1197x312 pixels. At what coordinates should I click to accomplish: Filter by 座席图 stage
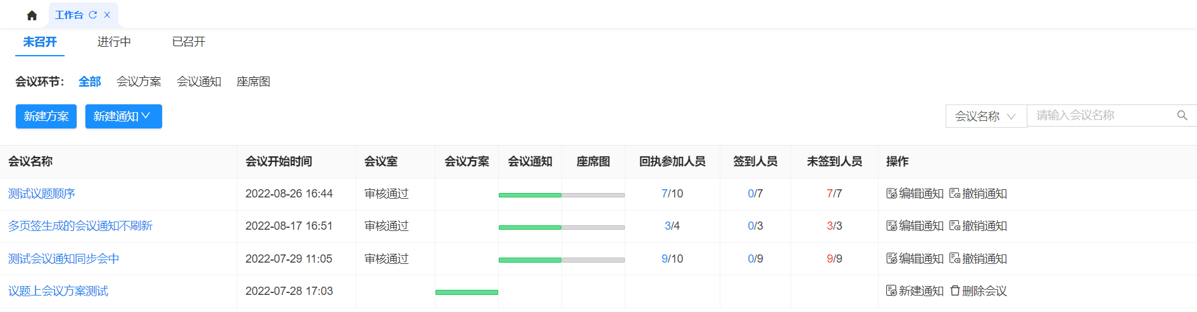pyautogui.click(x=253, y=82)
